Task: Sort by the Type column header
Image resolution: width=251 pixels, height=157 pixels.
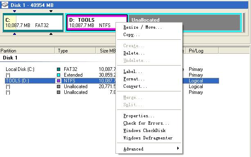Action: click(75, 50)
